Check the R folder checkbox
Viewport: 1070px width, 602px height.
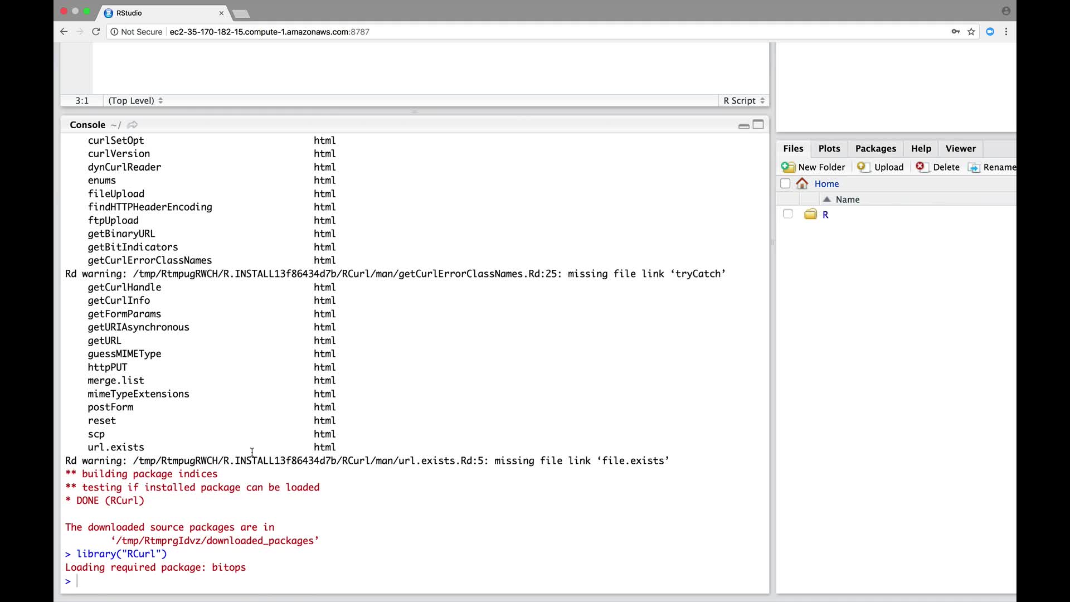787,214
